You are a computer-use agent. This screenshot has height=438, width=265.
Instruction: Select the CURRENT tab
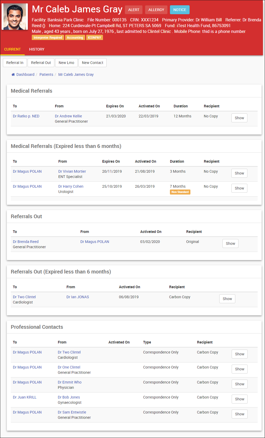(12, 49)
